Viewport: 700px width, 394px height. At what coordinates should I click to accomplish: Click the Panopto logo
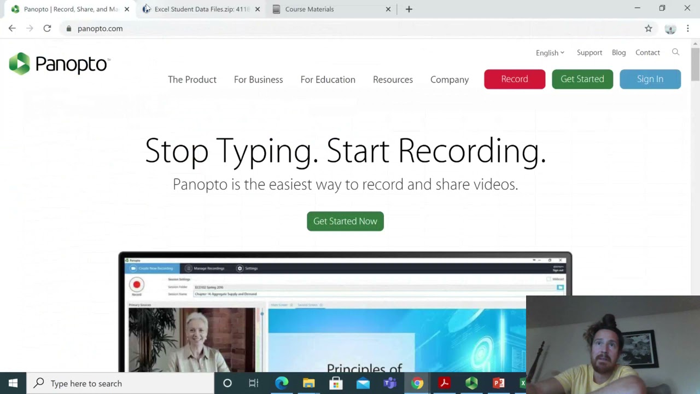[60, 64]
